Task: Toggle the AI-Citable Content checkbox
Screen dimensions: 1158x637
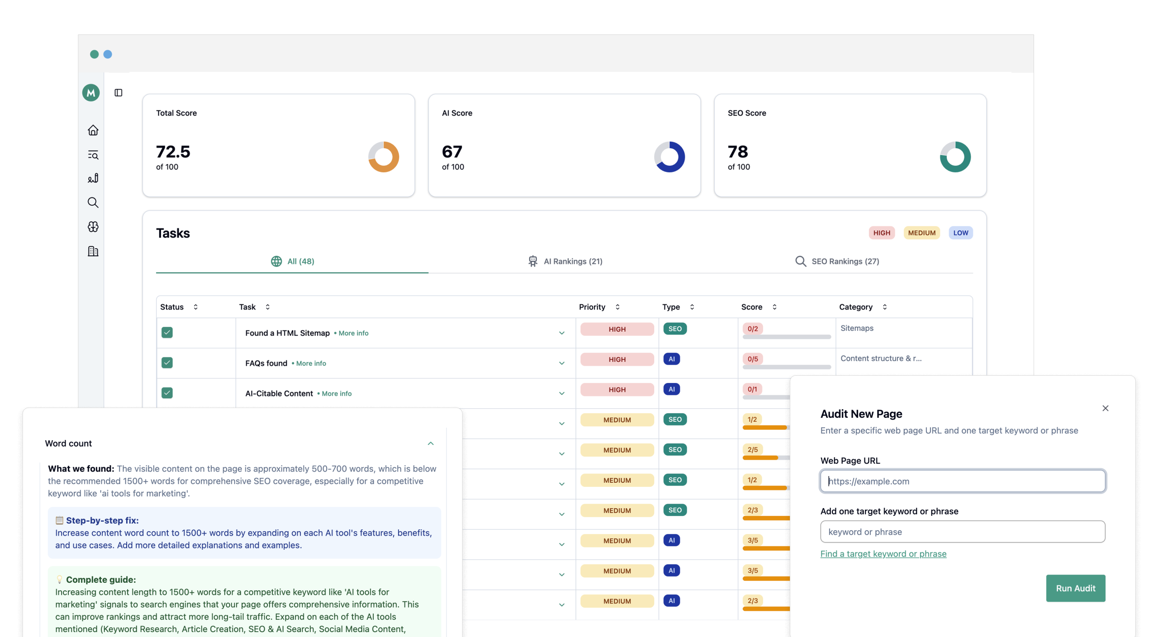Action: pos(167,392)
